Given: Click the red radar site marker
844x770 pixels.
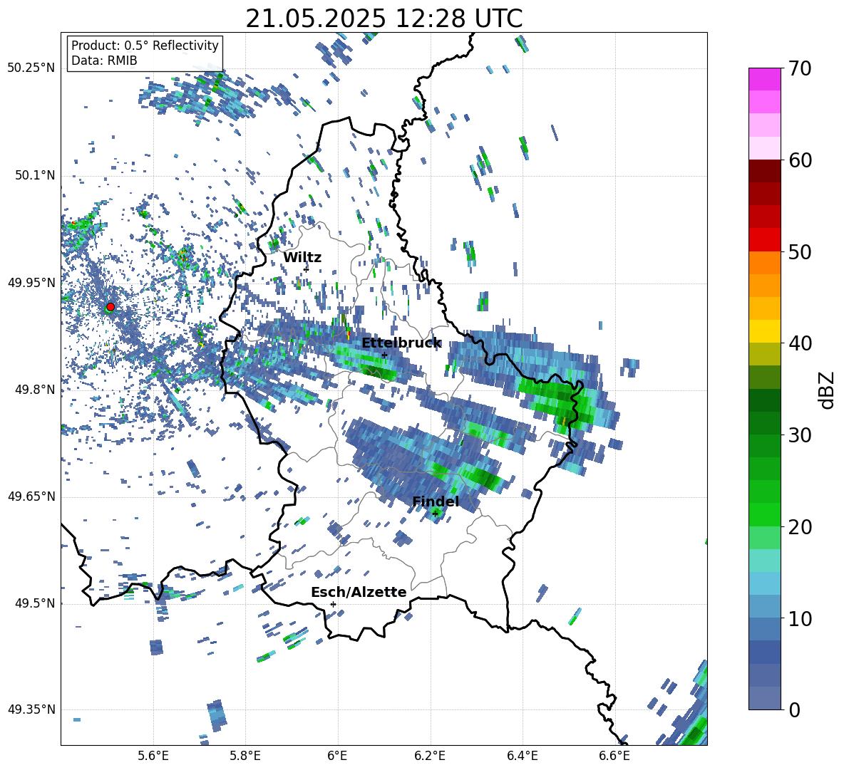Looking at the screenshot, I should click(110, 307).
